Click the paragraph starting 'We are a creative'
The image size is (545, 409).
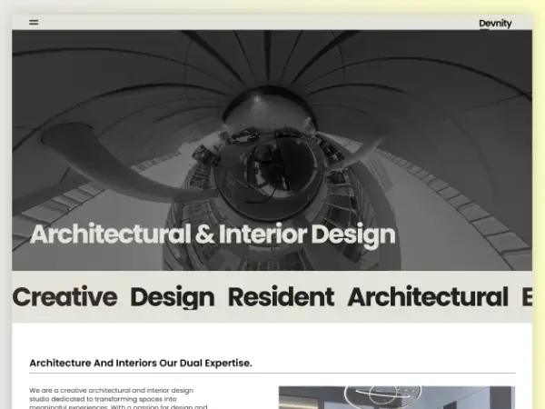pos(118,399)
